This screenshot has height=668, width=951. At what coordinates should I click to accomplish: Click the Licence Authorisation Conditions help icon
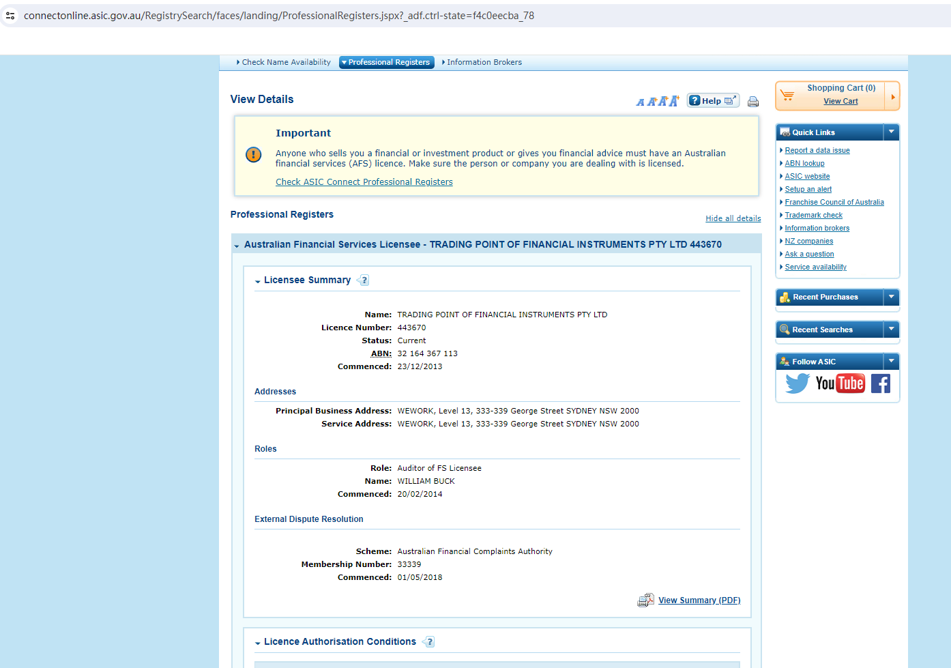(428, 642)
